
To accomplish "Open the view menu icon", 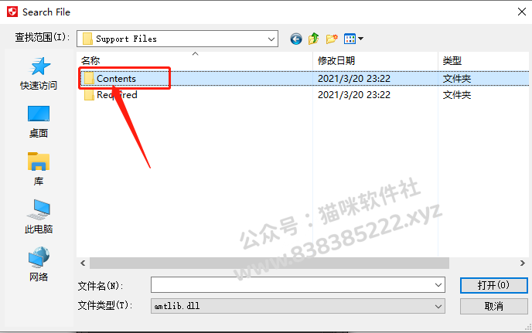I will tap(353, 39).
